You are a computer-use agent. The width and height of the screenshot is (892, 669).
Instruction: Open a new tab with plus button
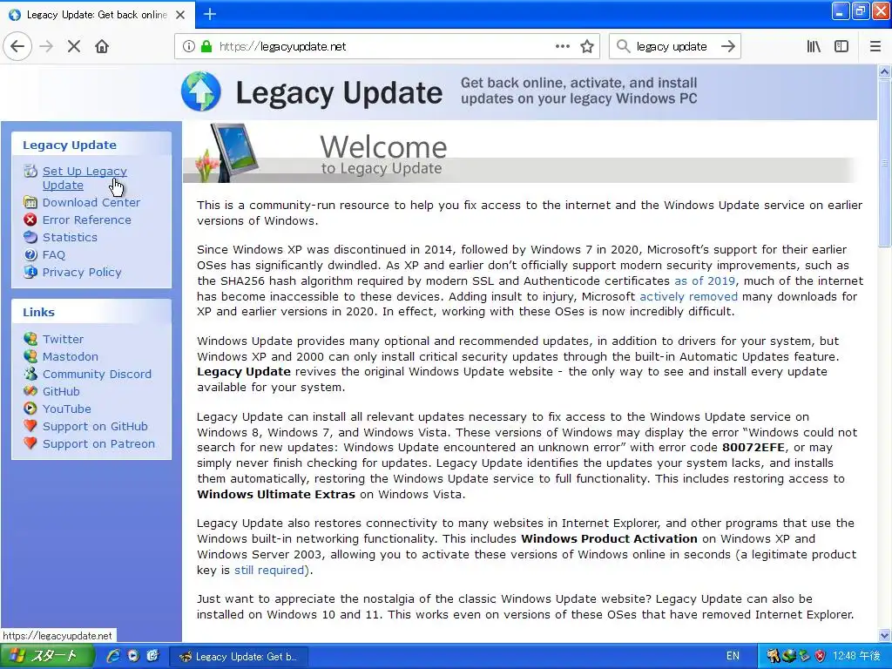[210, 14]
